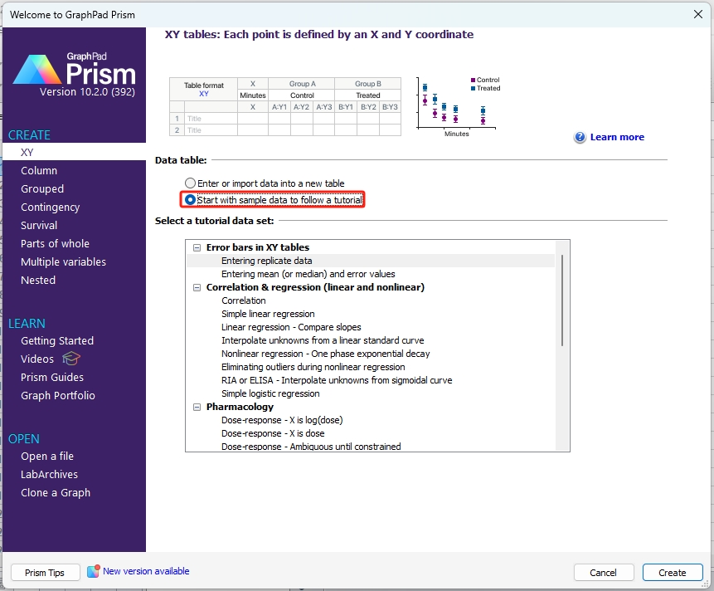Choose Multiple variables table type
Image resolution: width=714 pixels, height=591 pixels.
[63, 261]
